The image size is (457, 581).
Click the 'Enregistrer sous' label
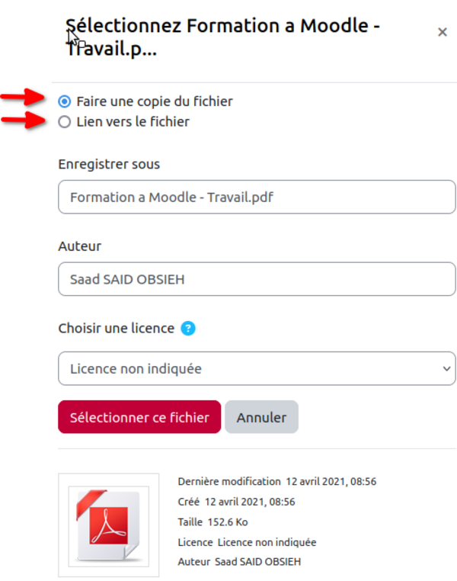pyautogui.click(x=109, y=164)
